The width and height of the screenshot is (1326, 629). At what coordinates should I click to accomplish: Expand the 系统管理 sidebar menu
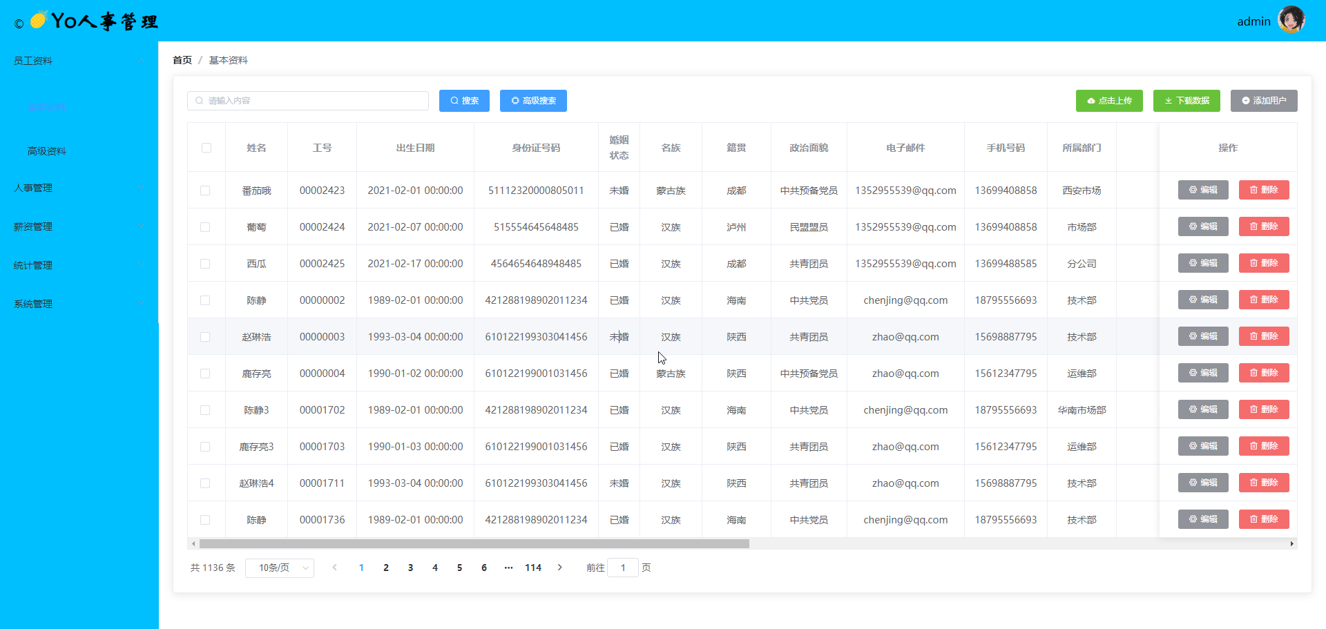[x=79, y=304]
